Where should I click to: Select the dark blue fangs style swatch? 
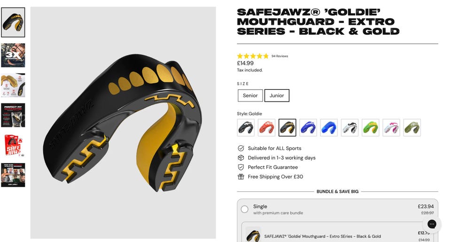(x=308, y=127)
